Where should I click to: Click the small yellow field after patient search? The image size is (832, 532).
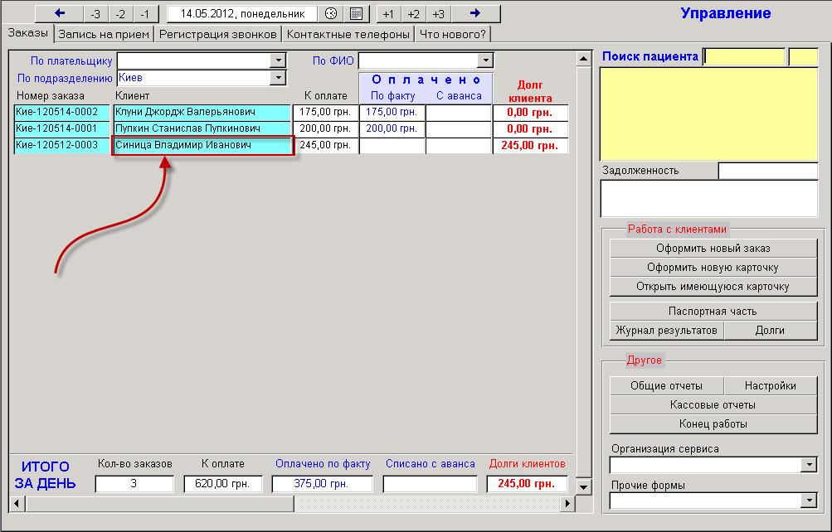coord(803,56)
